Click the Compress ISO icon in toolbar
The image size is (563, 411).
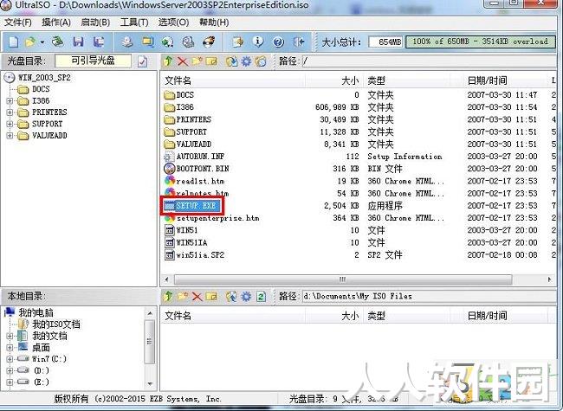147,42
